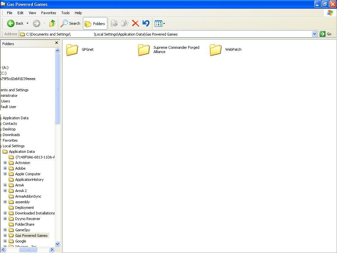
Task: Click the GameSpy folder icon in tree
Action: (11, 230)
